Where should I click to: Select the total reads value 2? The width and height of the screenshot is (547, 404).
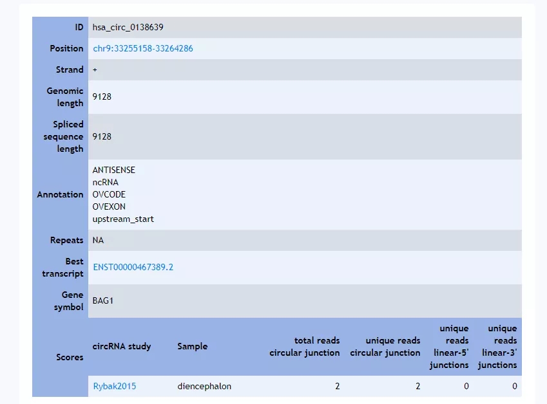pos(338,386)
